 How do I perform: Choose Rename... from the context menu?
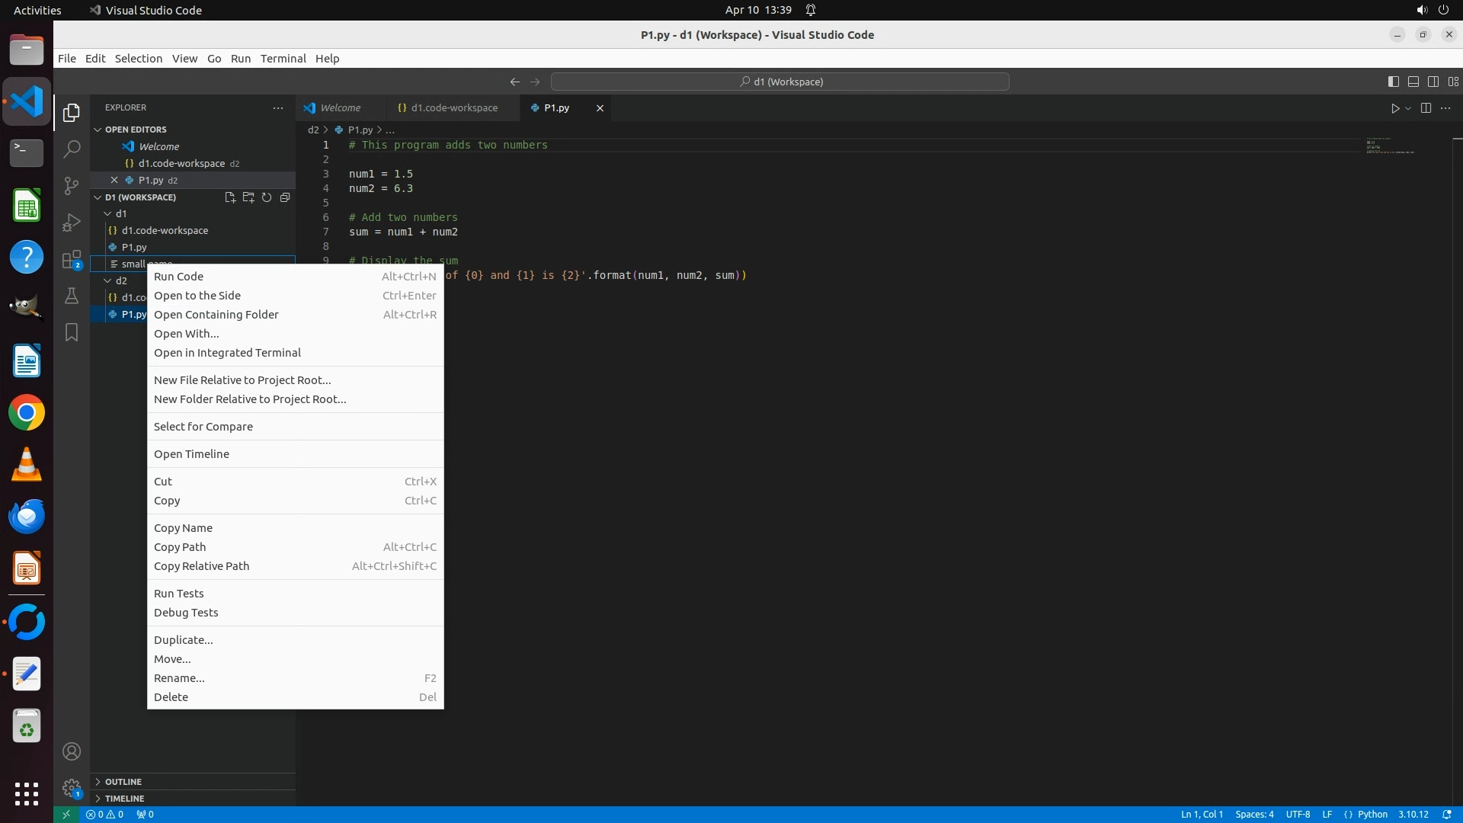(179, 678)
